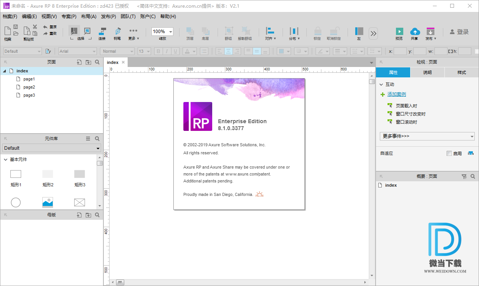
Task: Open the fill color swatch dropdown
Action: (x=284, y=51)
